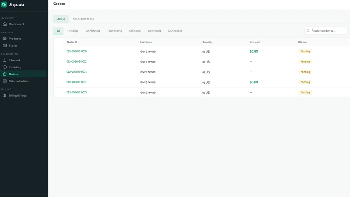
Task: Click the Orders page title
Action: tap(59, 4)
